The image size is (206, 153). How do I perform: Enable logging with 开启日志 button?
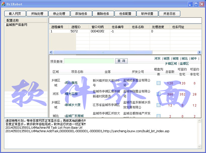(169, 14)
